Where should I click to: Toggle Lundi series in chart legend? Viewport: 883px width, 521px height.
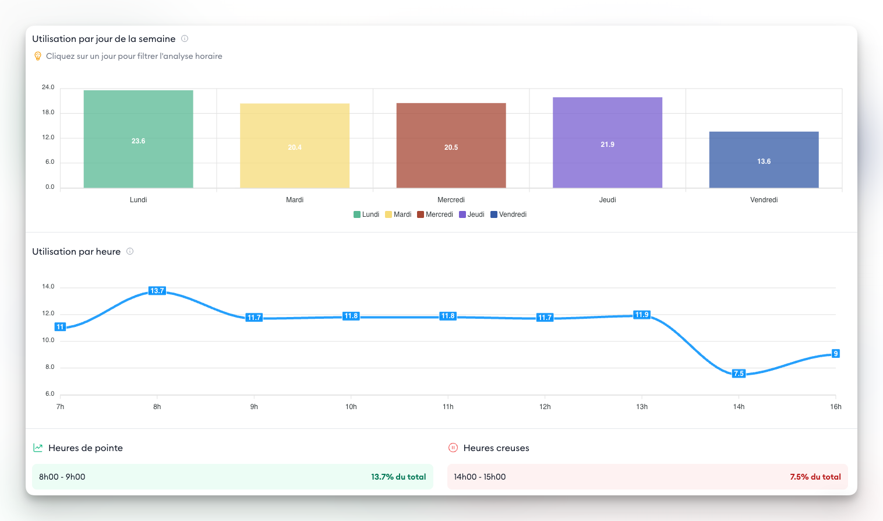click(x=366, y=214)
